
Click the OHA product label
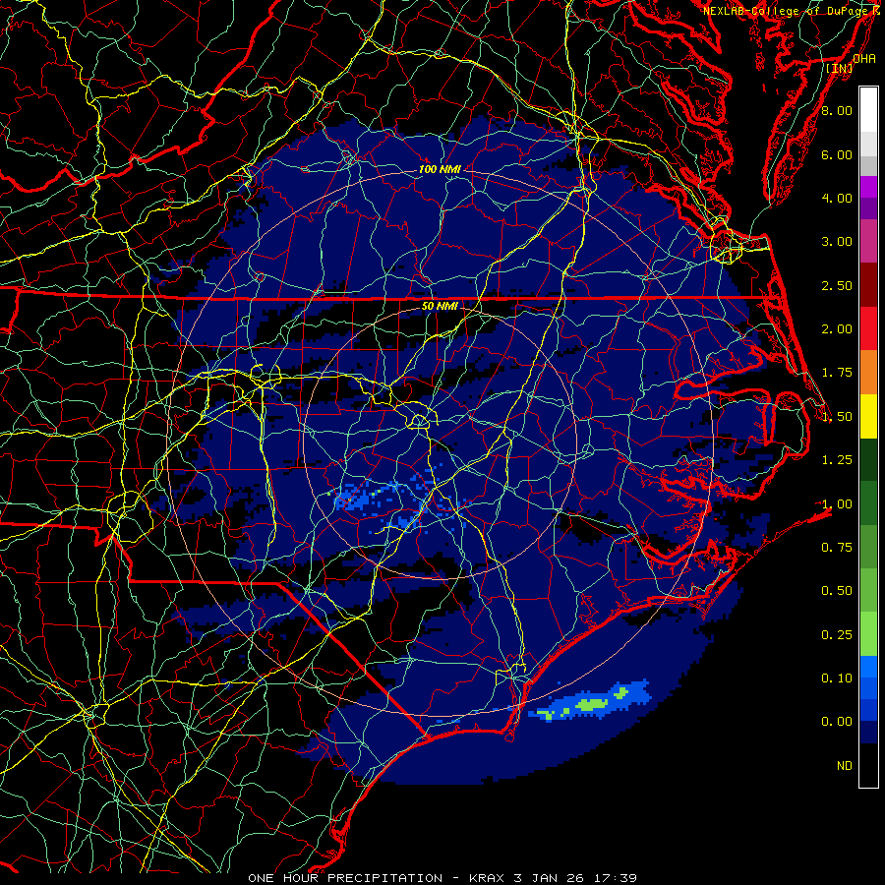point(864,58)
